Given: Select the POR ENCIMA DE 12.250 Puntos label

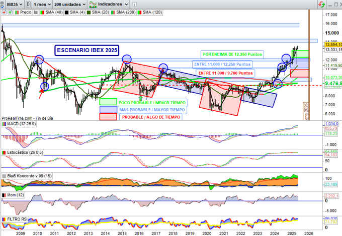Looking at the screenshot, I should [232, 54].
